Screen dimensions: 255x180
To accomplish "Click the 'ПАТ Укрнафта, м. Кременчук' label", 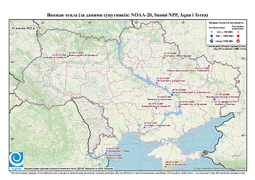I will click(171, 81).
